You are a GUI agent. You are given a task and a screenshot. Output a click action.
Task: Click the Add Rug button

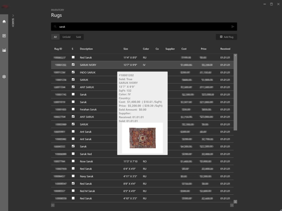point(226,37)
